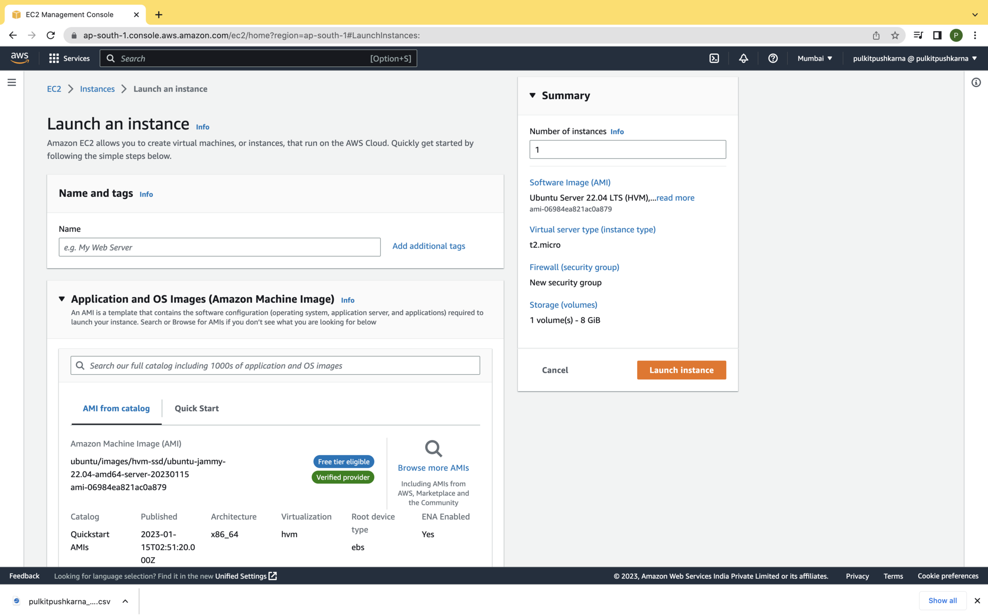Open the info panel icon at right edge
This screenshot has height=616, width=988.
pos(976,83)
